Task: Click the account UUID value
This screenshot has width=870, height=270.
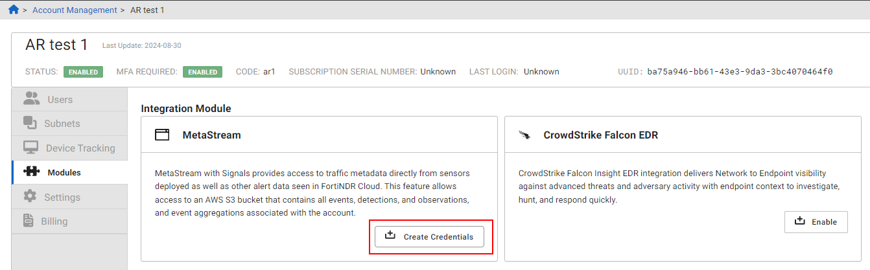Action: pyautogui.click(x=740, y=72)
